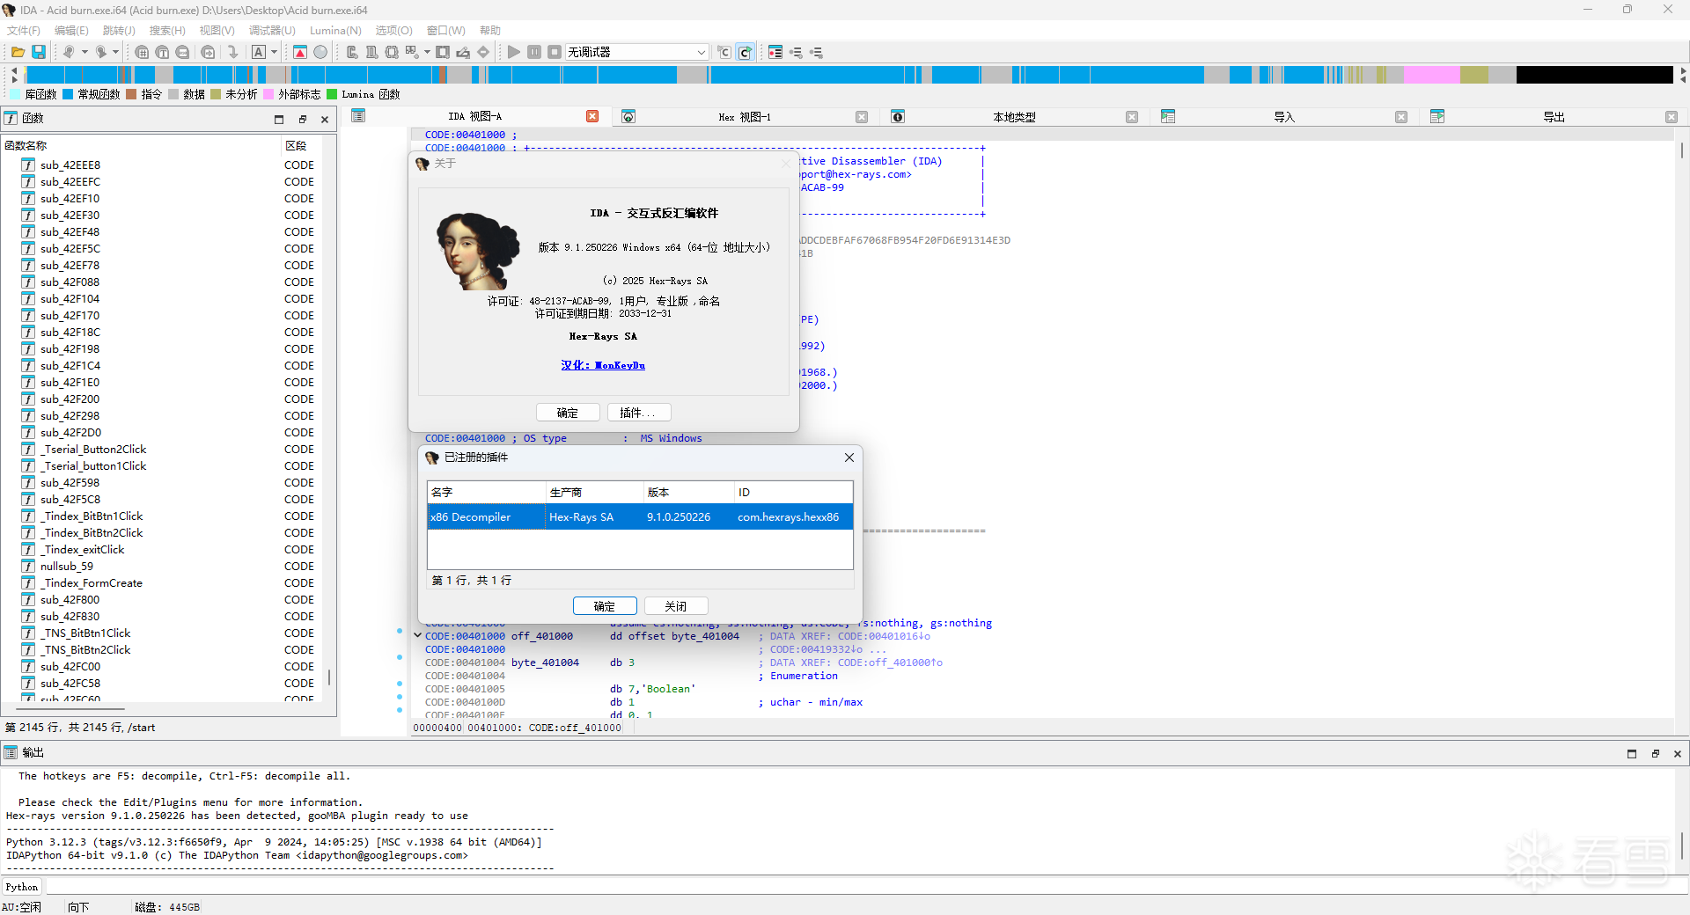This screenshot has width=1690, height=915.
Task: Pause the process from the debugger toolbar
Action: coord(534,53)
